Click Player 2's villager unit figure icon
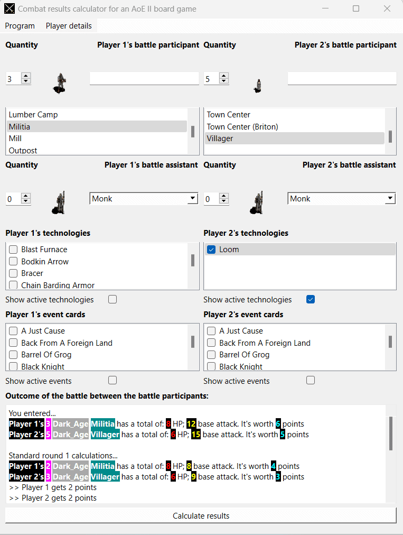 click(x=257, y=85)
